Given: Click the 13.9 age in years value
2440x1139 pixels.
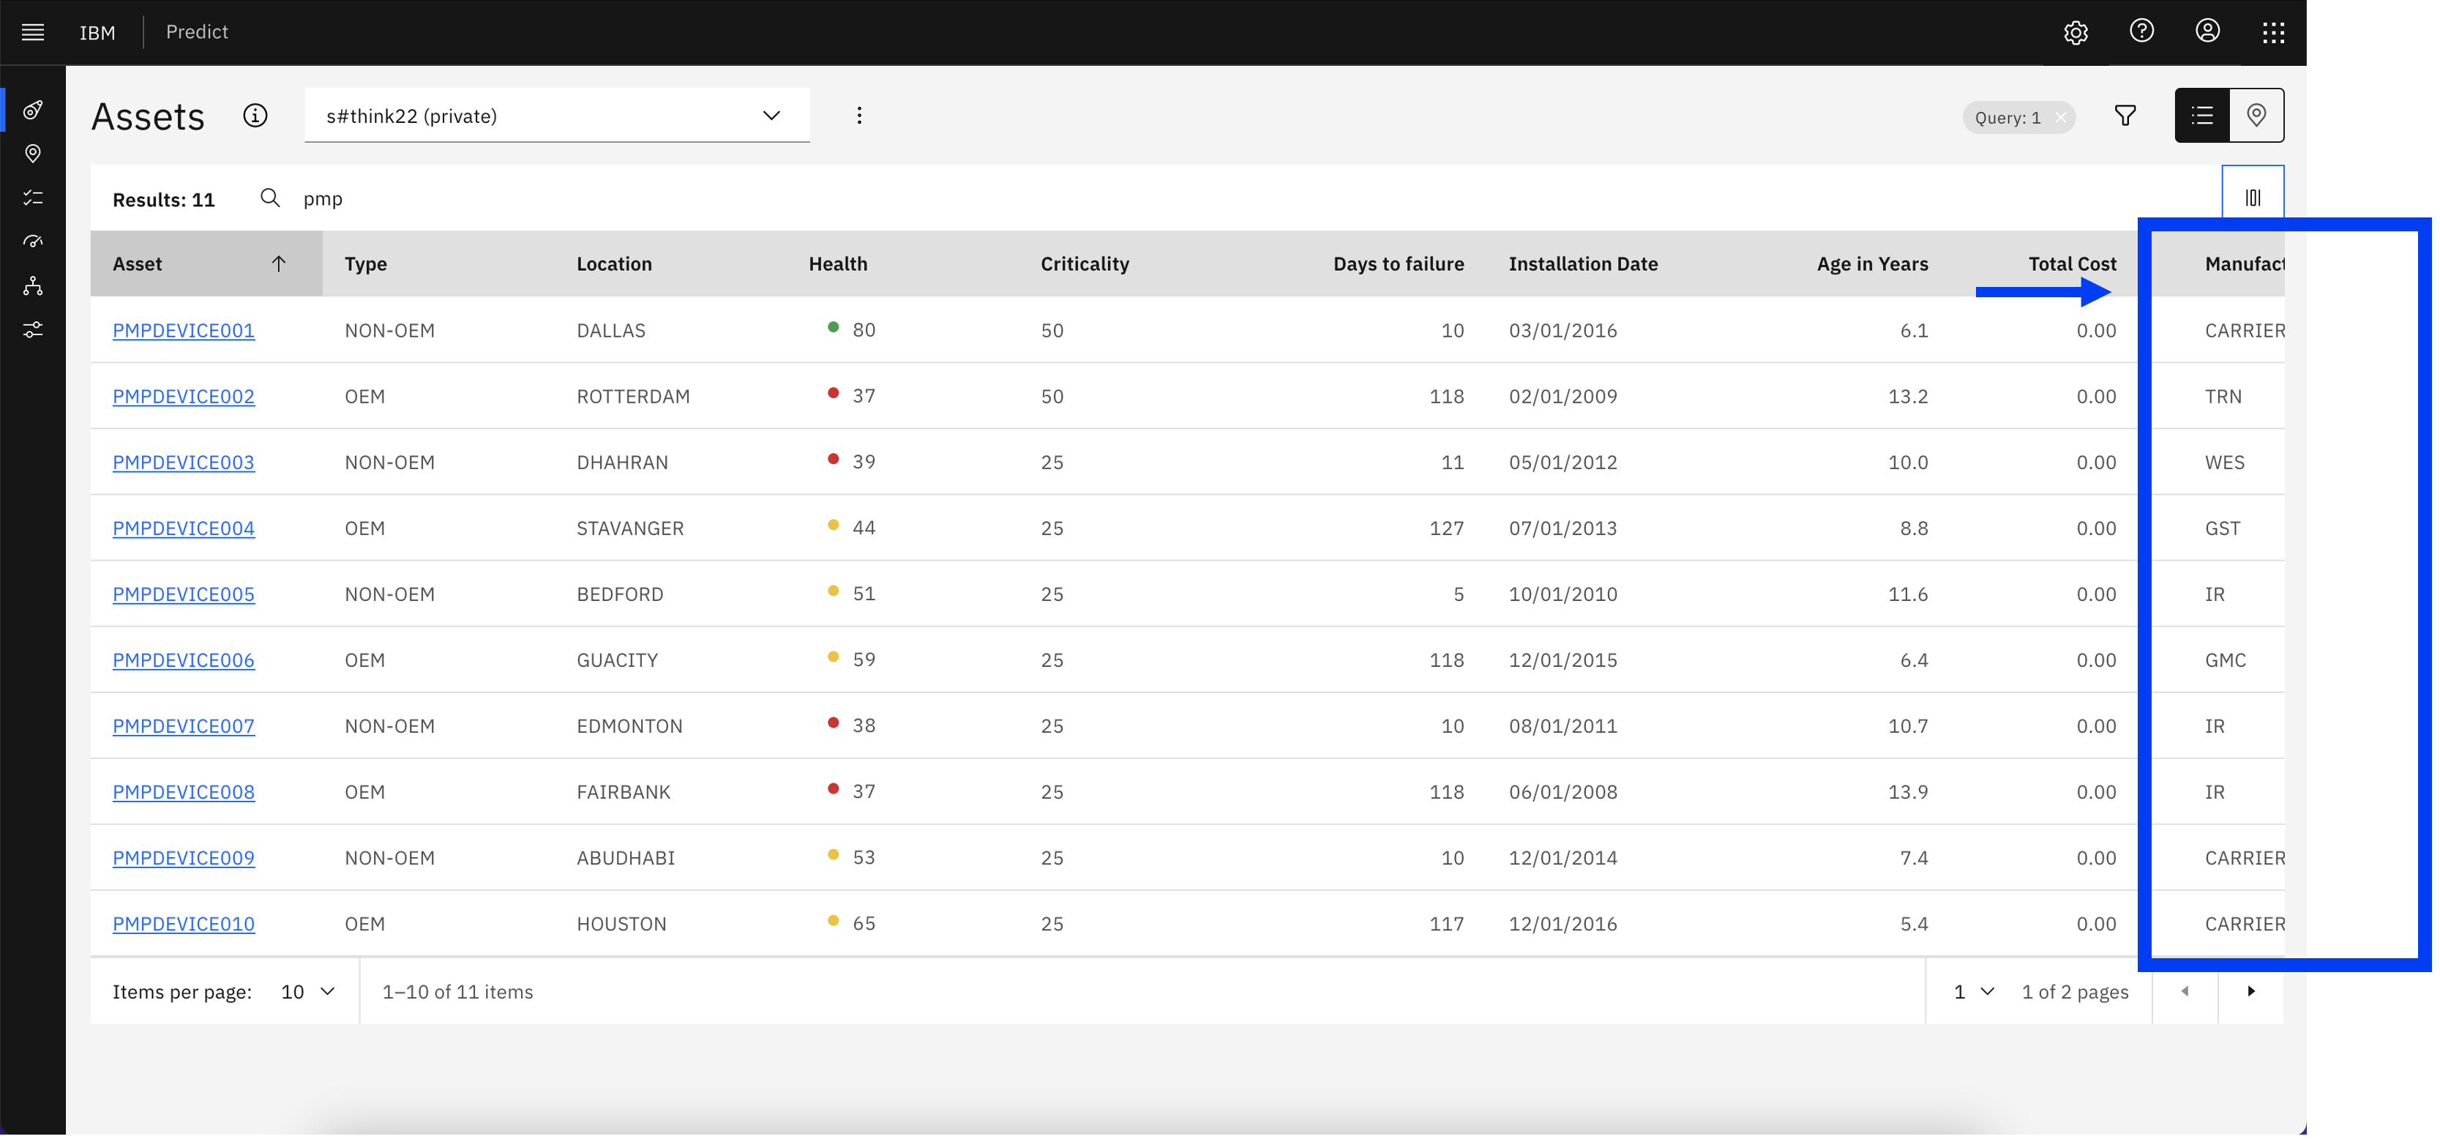Looking at the screenshot, I should (x=1908, y=791).
